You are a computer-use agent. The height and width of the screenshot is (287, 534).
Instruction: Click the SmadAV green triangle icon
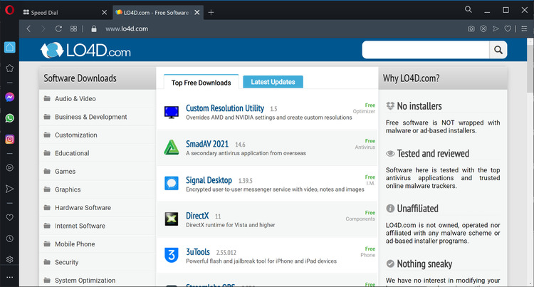[172, 147]
